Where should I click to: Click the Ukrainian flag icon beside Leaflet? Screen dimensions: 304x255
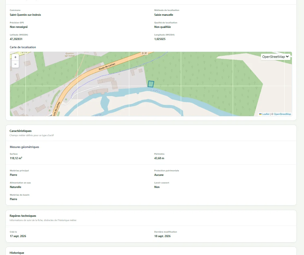click(x=260, y=114)
